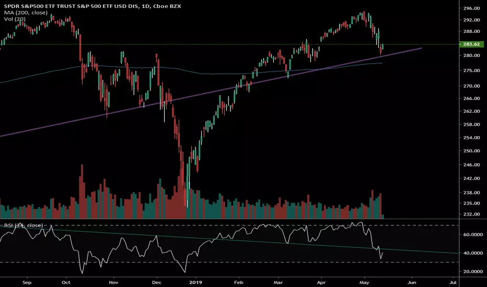
Task: Click the Jul date label on time axis
Action: [x=453, y=282]
